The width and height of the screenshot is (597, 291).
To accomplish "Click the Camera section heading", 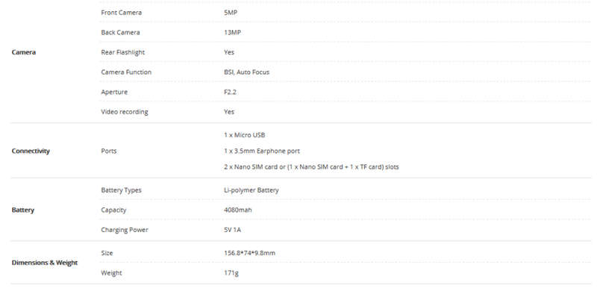I will pos(24,52).
